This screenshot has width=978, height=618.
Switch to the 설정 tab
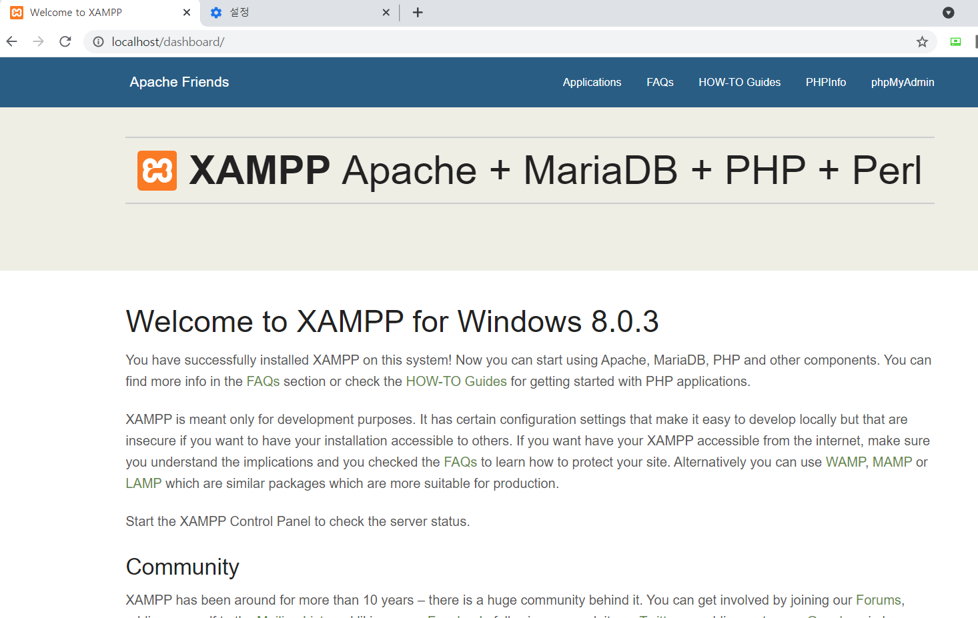pyautogui.click(x=287, y=12)
